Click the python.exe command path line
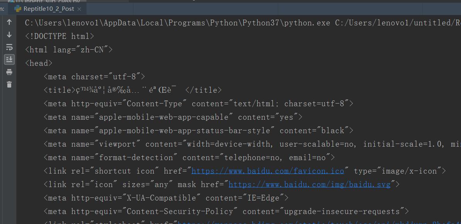The height and width of the screenshot is (224, 461). click(x=243, y=23)
